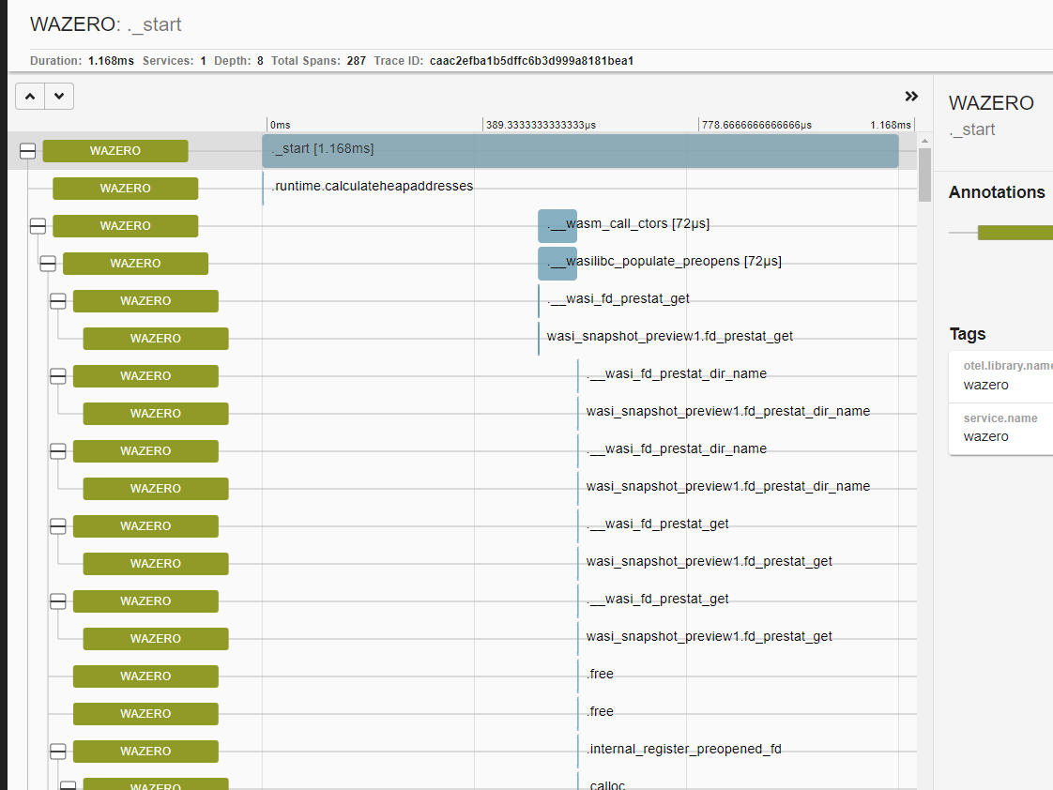Click the WAZERO: ._start page title
This screenshot has width=1053, height=790.
[x=105, y=24]
